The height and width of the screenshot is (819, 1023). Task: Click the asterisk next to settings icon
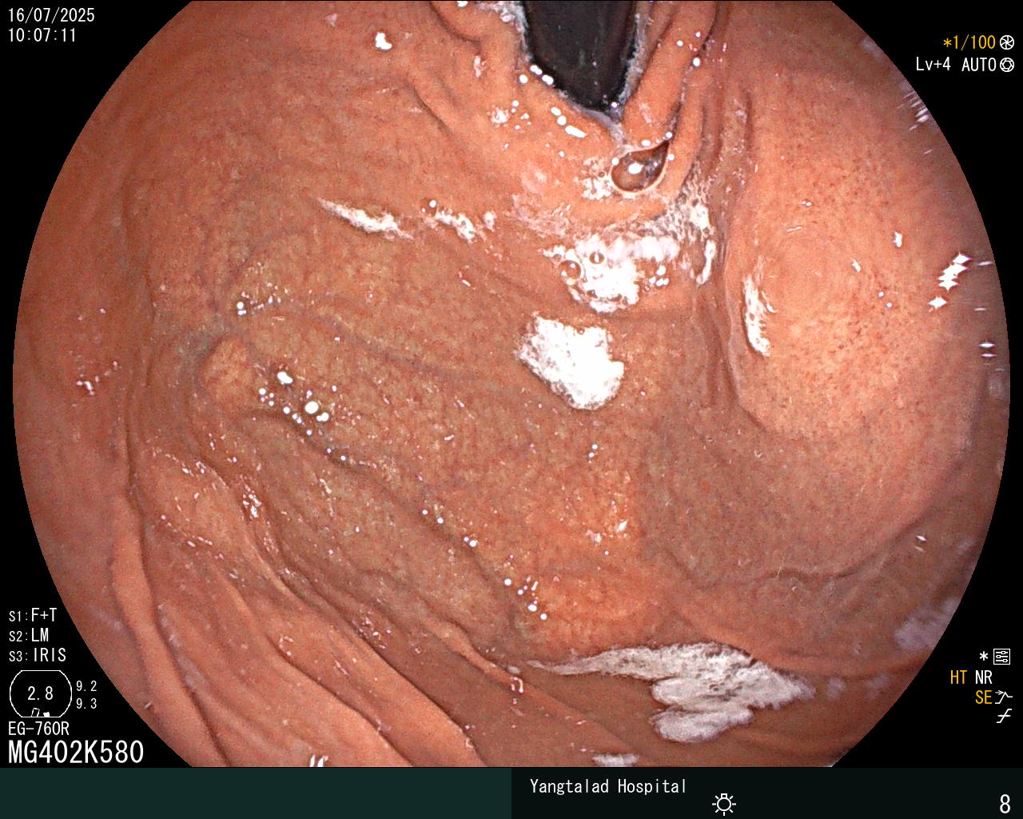tap(984, 657)
